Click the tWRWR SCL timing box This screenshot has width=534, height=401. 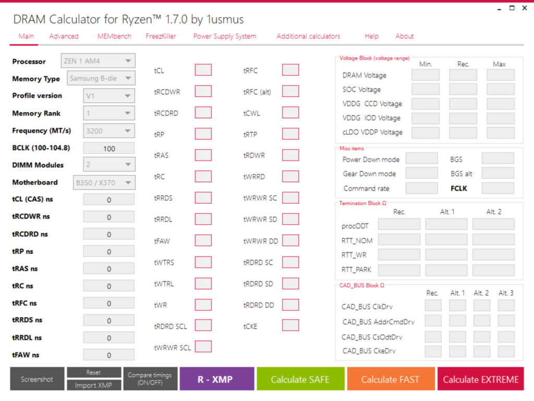tap(203, 347)
